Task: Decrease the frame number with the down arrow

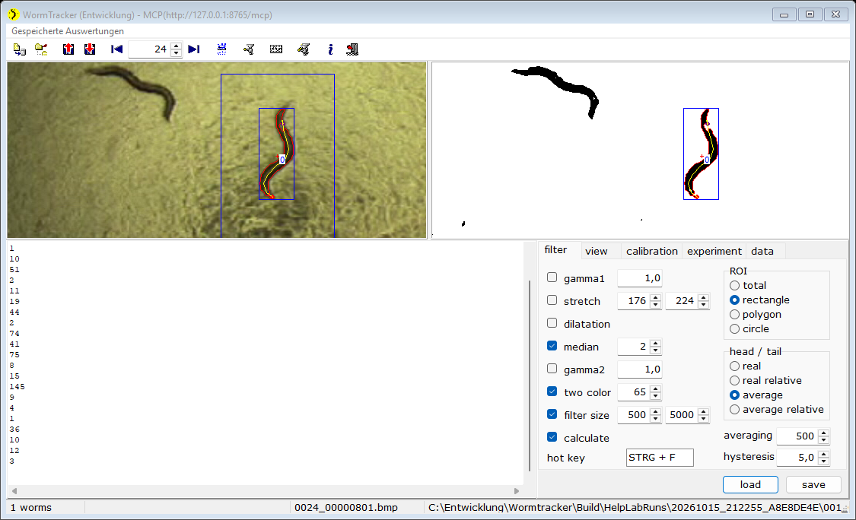Action: point(176,53)
